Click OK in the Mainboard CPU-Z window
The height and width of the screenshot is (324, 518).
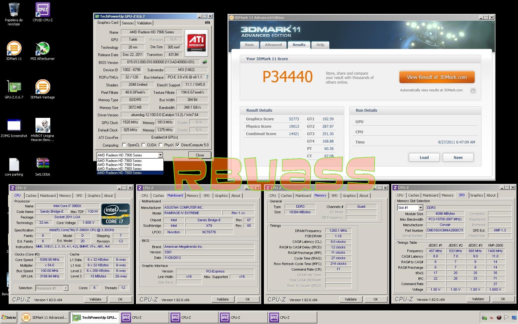[248, 299]
